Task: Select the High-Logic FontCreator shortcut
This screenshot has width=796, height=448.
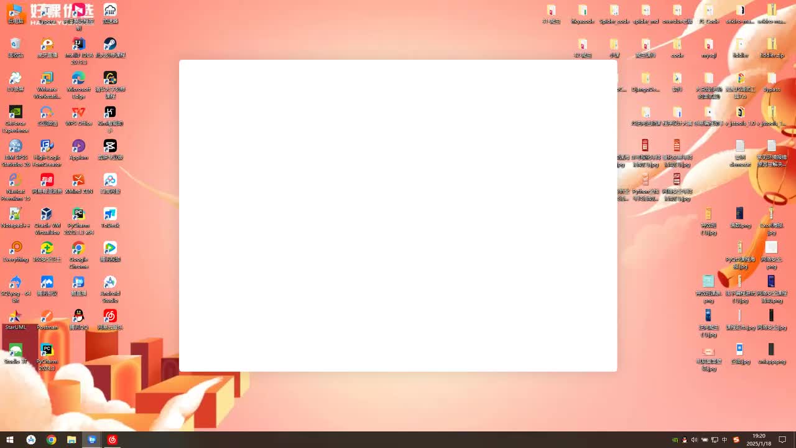Action: [47, 153]
